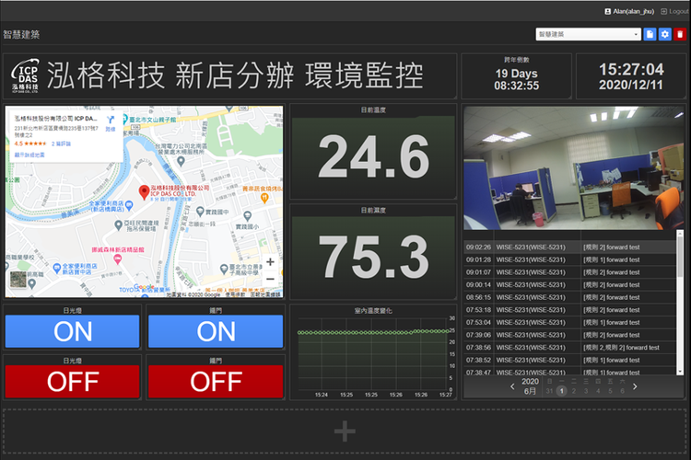Image resolution: width=691 pixels, height=460 pixels.
Task: Click the map directions arrow icon
Action: click(110, 120)
